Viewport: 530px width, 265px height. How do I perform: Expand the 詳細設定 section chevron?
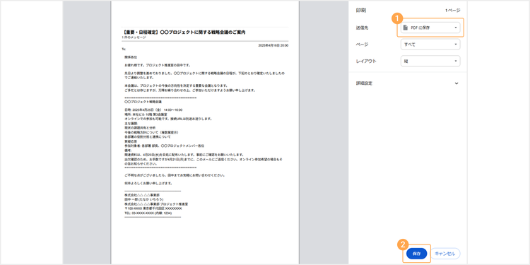pos(457,83)
